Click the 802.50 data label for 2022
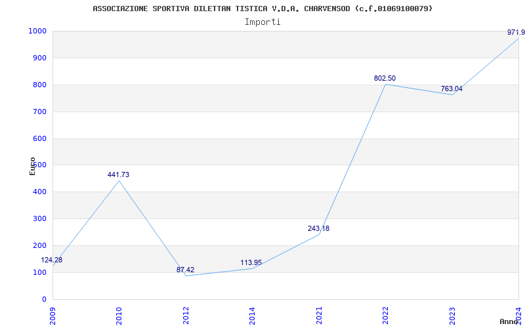This screenshot has width=525, height=328. tap(385, 78)
